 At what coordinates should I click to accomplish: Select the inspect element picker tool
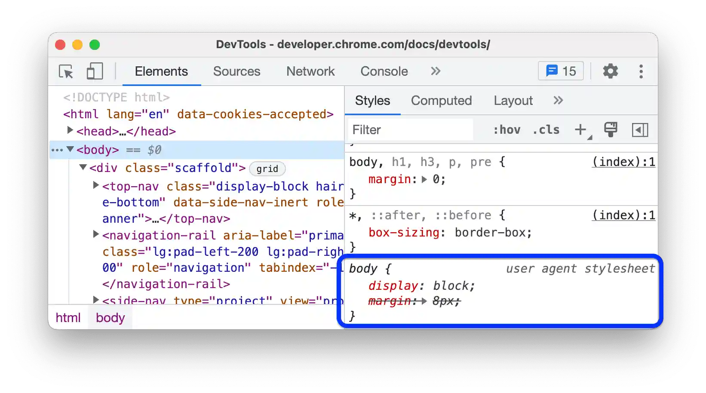65,71
